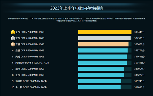Viewport: 153px width, 96px height.
Task: Click the score 336222分
Action: [x=139, y=75]
